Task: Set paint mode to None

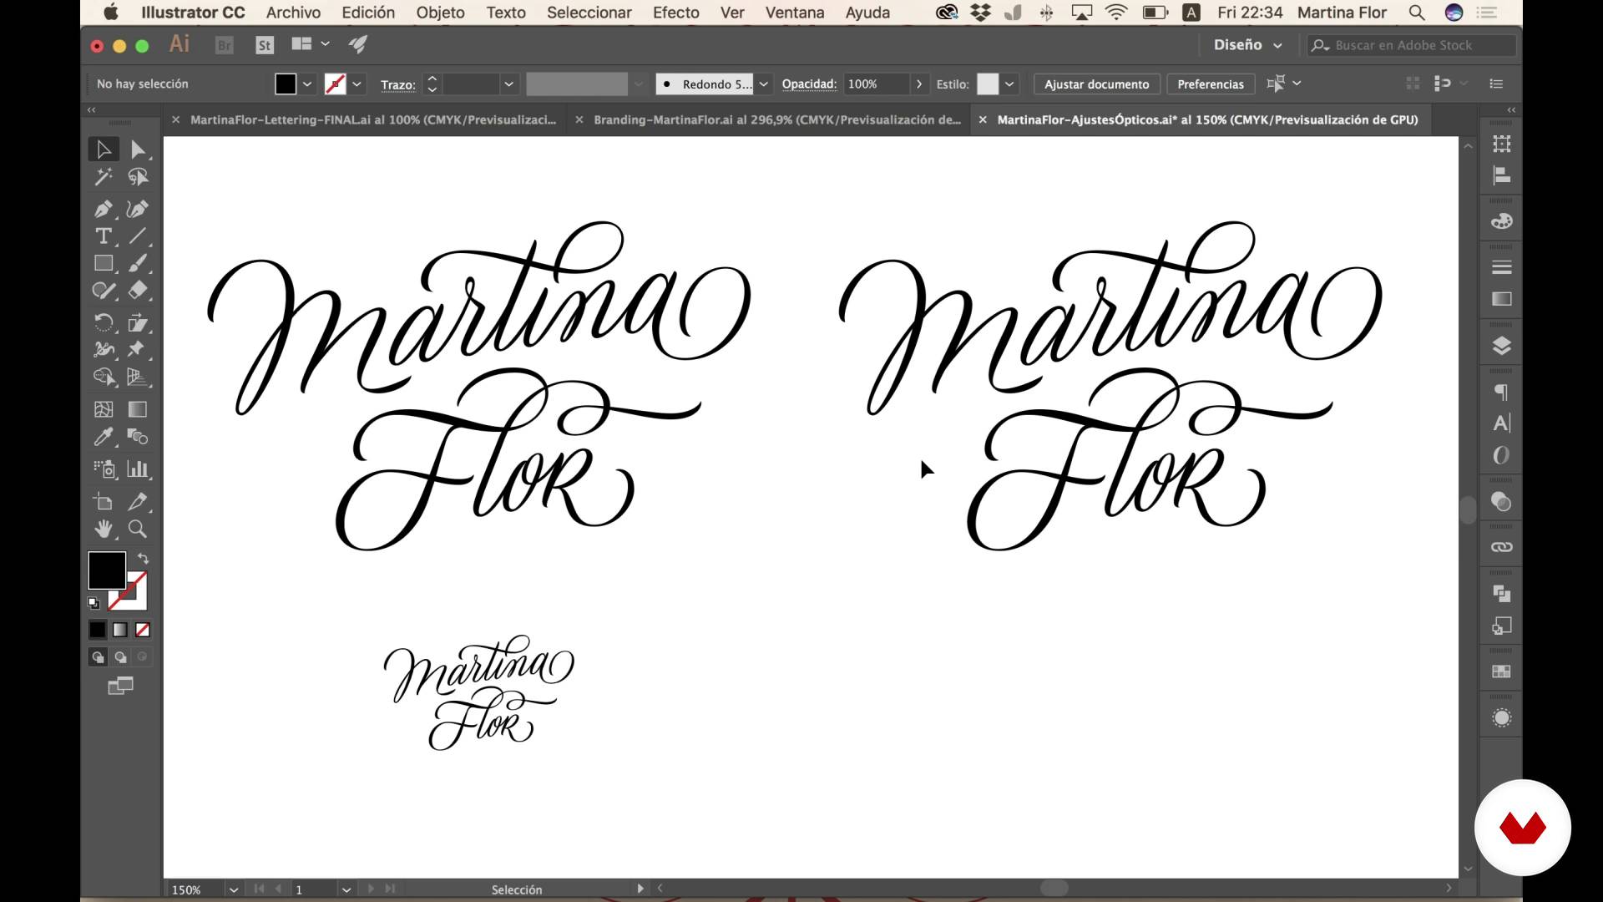Action: coord(143,630)
